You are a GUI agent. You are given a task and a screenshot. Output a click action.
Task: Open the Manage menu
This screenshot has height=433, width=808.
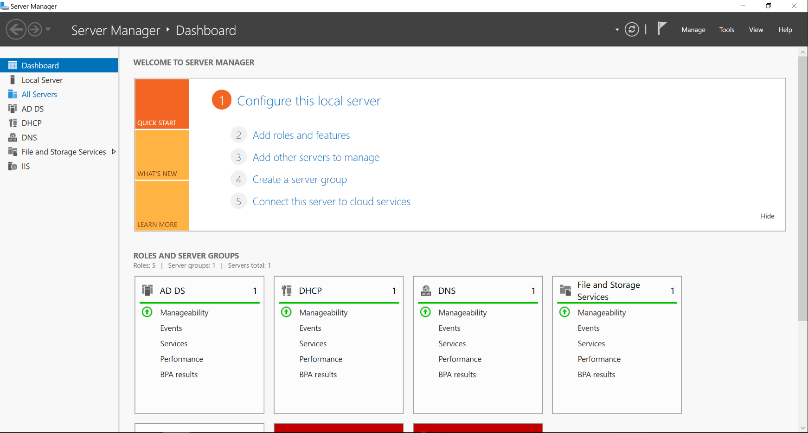[693, 30]
